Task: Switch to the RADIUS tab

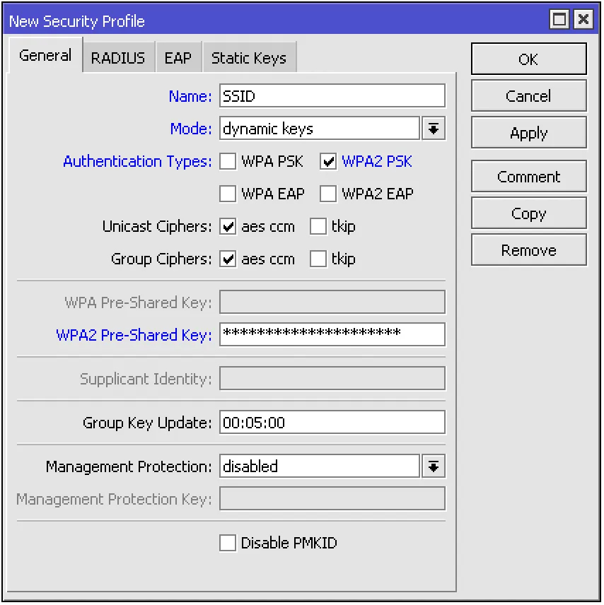Action: (117, 58)
